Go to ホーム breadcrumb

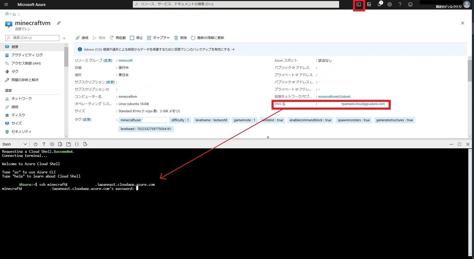tap(11, 14)
